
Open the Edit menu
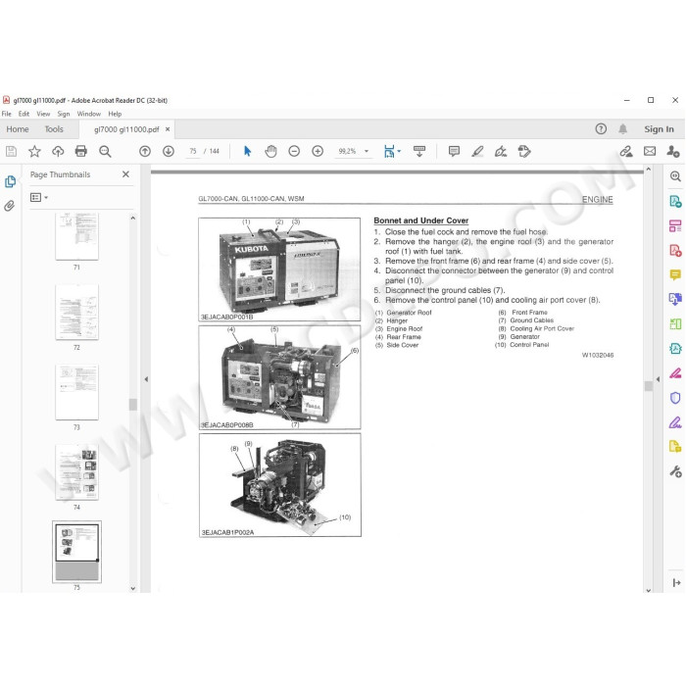(24, 114)
